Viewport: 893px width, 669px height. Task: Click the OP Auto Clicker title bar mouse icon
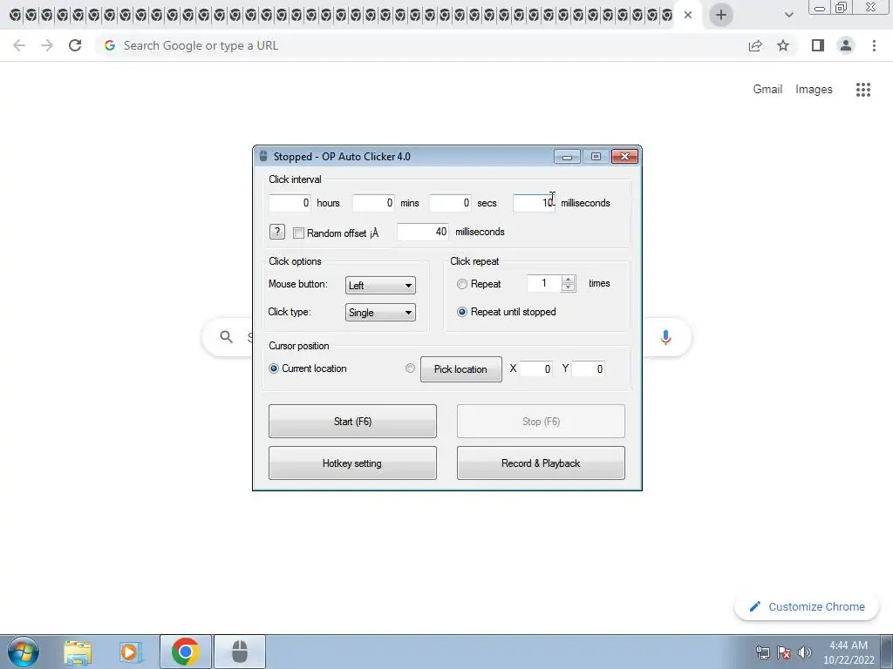pyautogui.click(x=263, y=157)
